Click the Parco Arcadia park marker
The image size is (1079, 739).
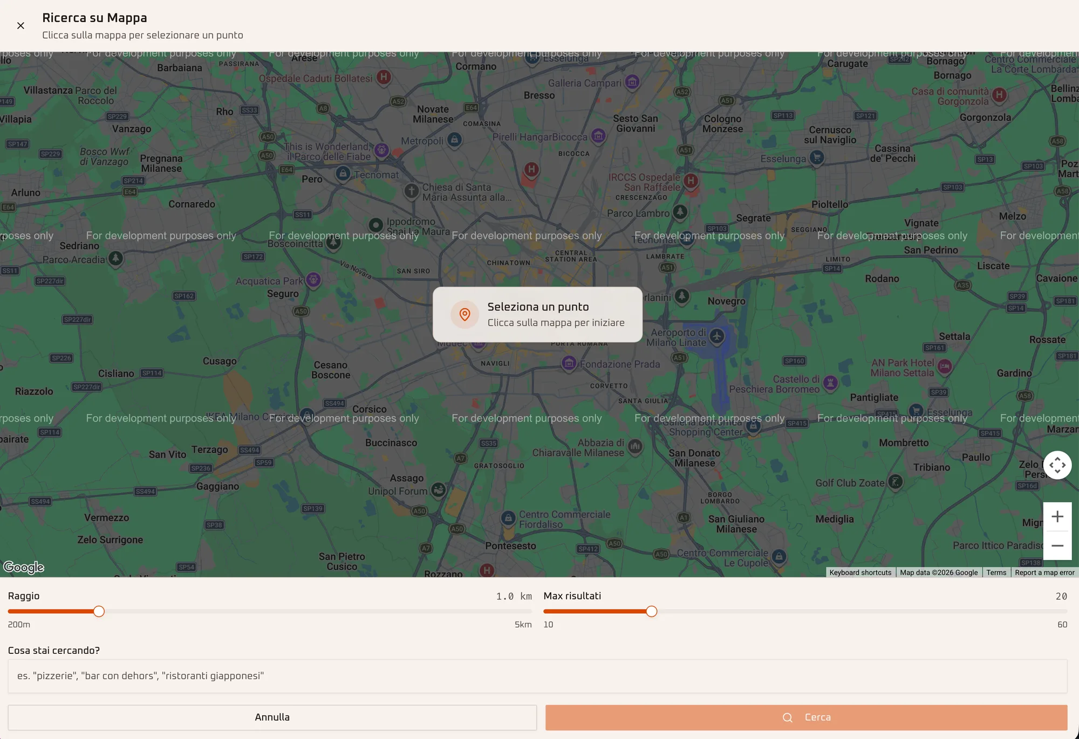coord(115,259)
